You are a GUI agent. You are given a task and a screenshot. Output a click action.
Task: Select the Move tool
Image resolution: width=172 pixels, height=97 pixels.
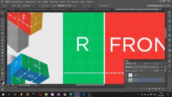coord(2,13)
